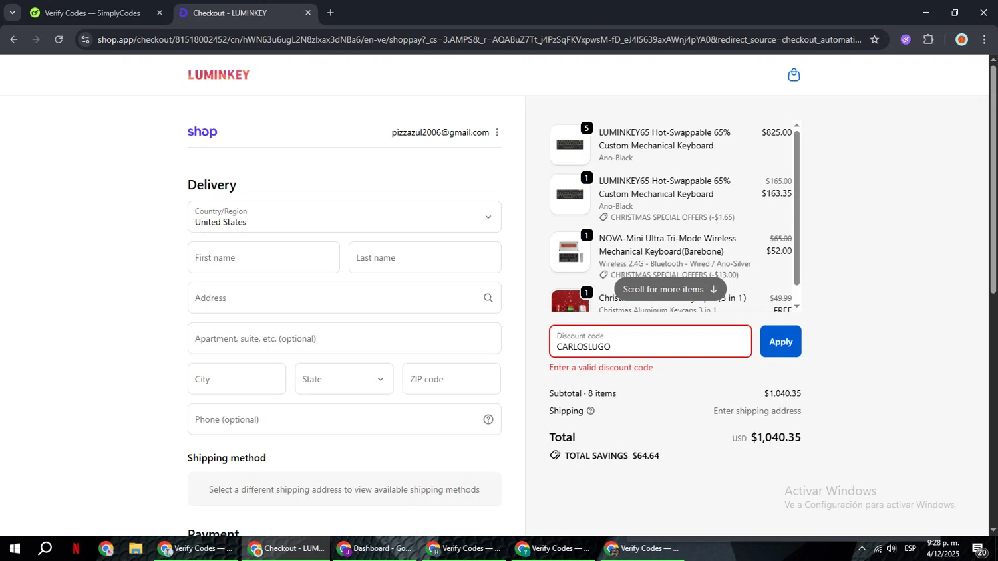The height and width of the screenshot is (561, 998).
Task: Click the Enter a valid discount code message
Action: click(x=601, y=368)
